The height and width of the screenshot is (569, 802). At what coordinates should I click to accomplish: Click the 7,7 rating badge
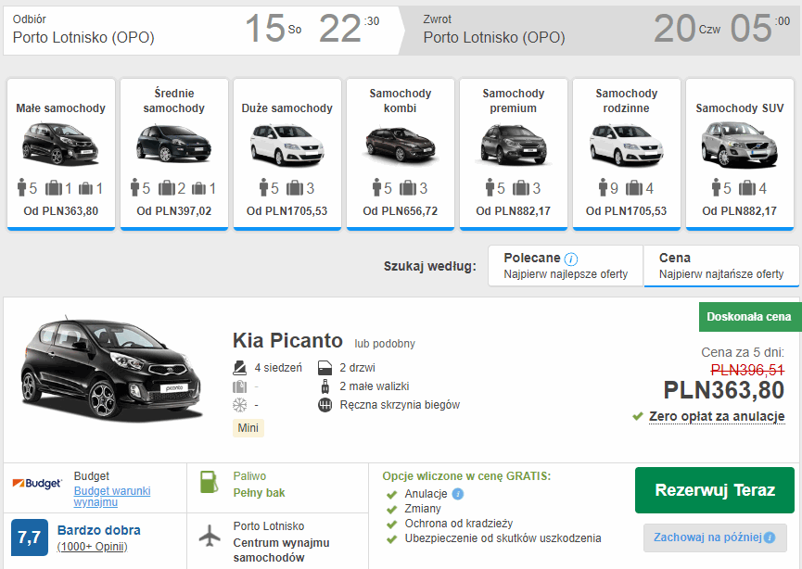(29, 537)
